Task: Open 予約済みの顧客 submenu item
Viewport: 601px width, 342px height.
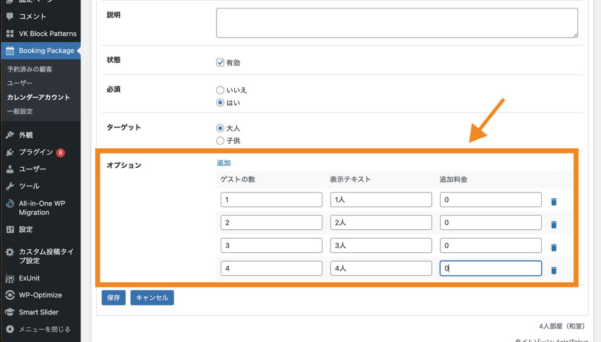Action: coord(29,69)
